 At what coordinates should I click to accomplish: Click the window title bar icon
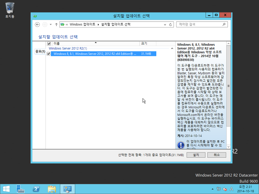click(x=35, y=16)
